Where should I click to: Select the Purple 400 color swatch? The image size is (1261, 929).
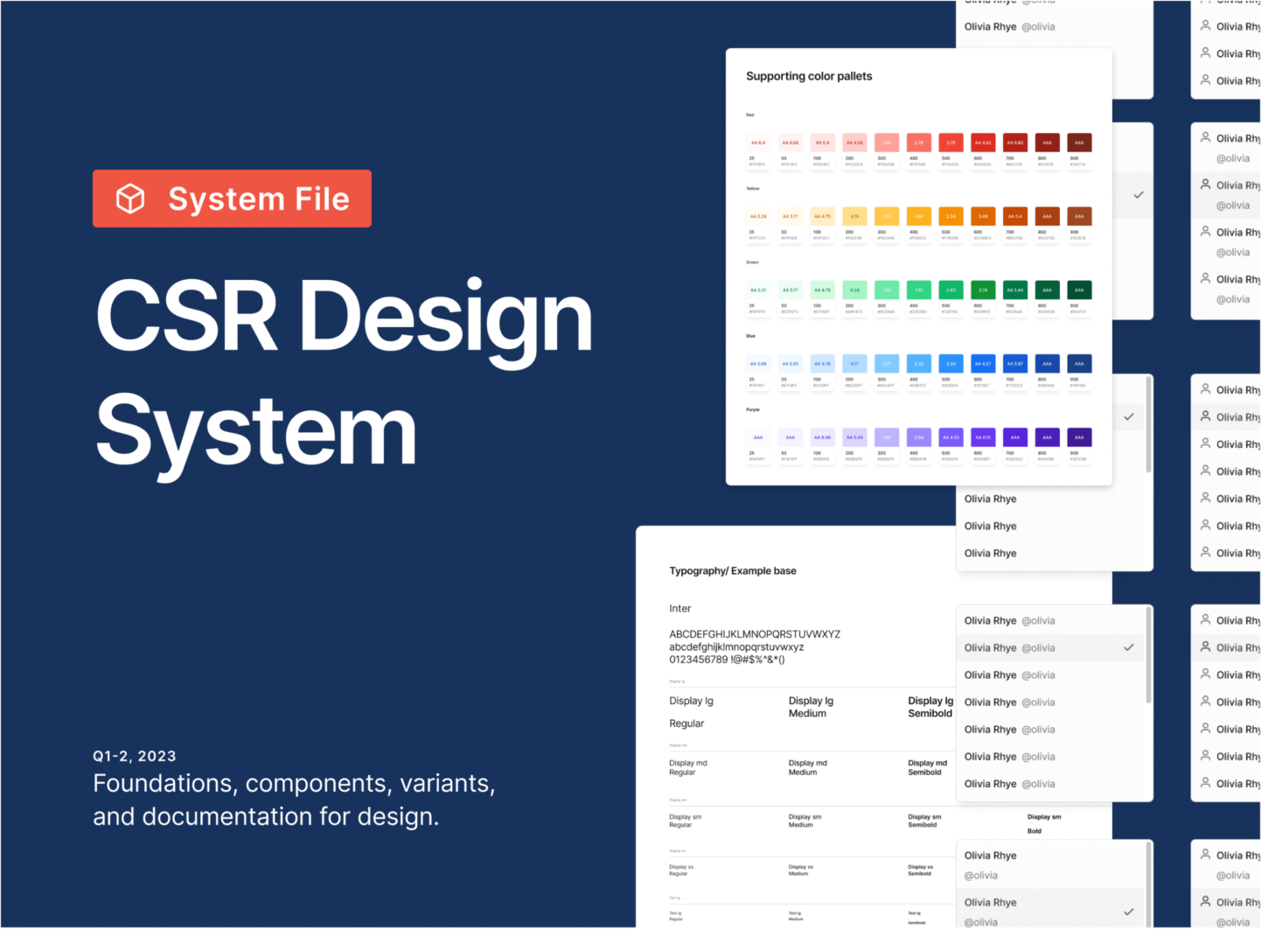tap(919, 437)
